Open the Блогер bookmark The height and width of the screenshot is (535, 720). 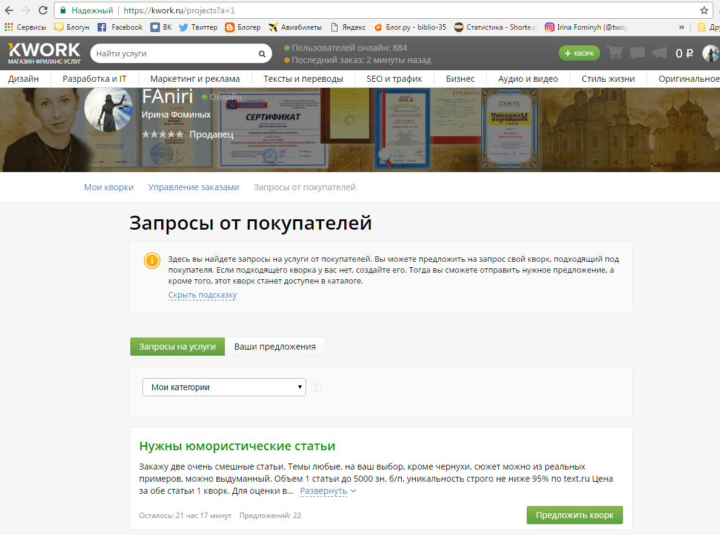pyautogui.click(x=242, y=27)
